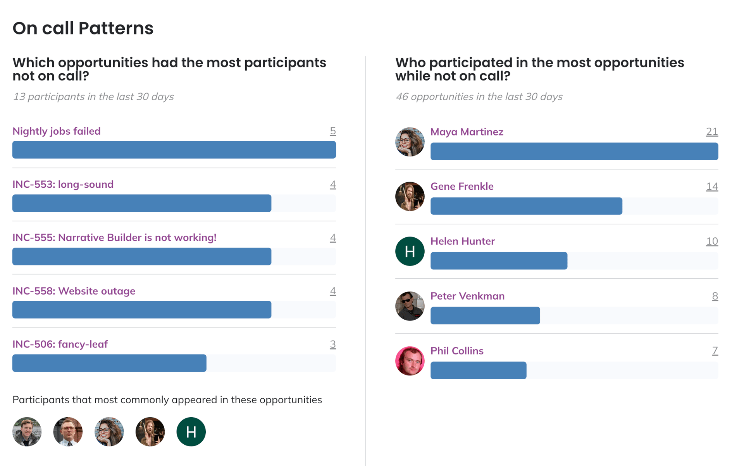Click Phil Collins's blue progress bar
This screenshot has width=744, height=466.
point(478,370)
